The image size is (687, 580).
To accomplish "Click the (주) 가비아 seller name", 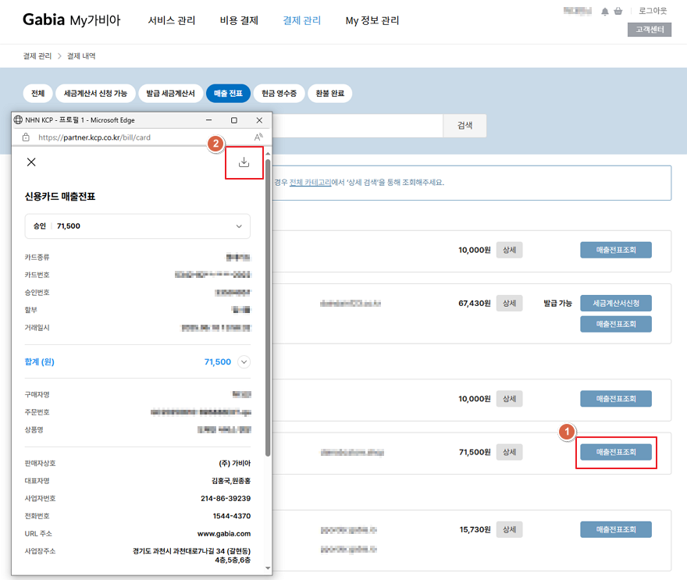I will tap(235, 464).
